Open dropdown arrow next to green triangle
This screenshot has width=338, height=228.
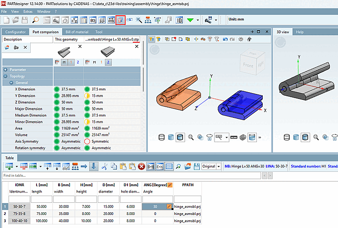198,20
